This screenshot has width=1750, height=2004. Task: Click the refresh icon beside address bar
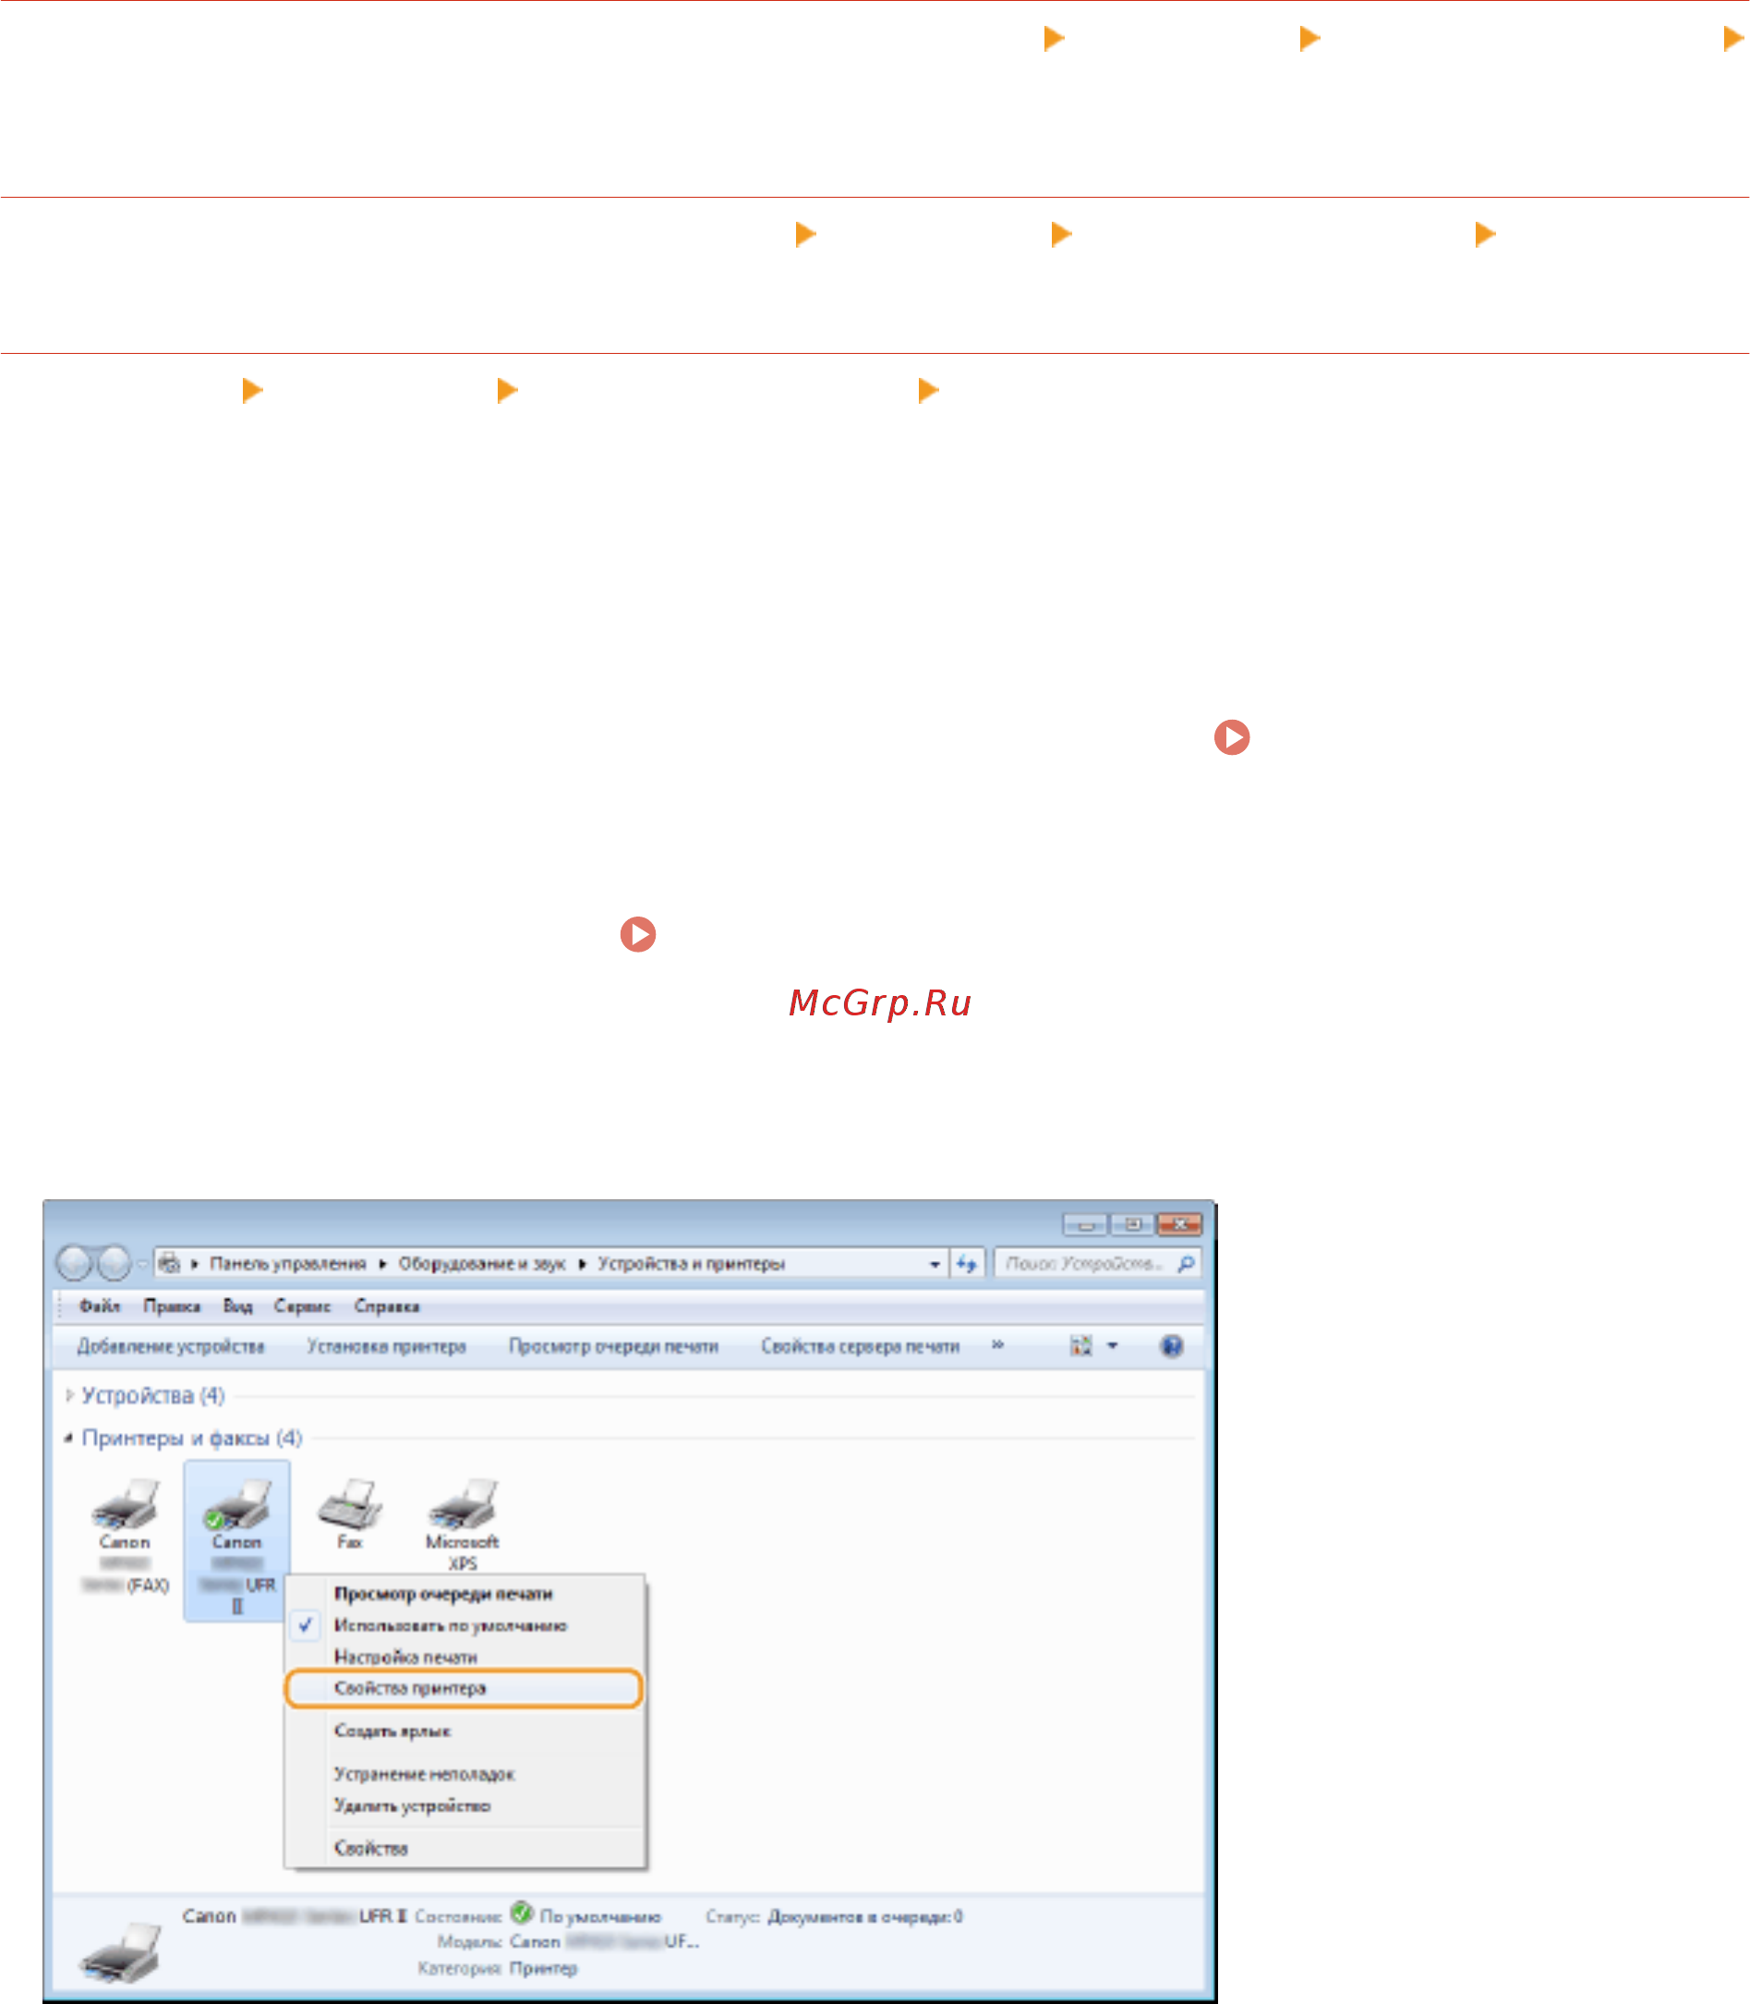tap(967, 1263)
